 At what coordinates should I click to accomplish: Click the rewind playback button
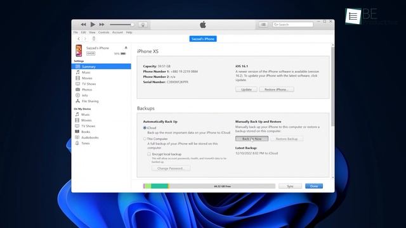83,25
